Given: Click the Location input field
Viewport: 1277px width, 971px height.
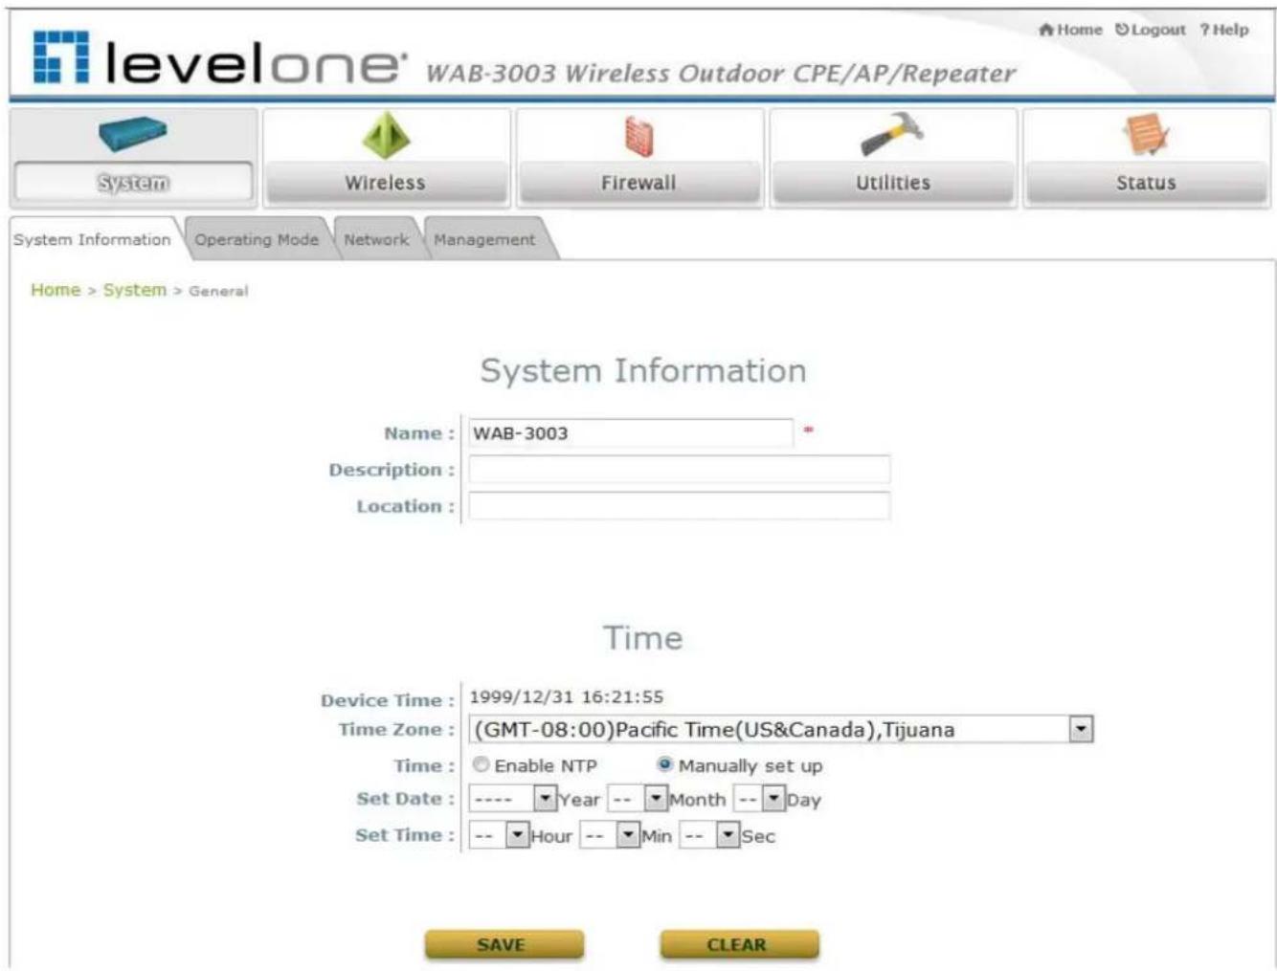Looking at the screenshot, I should click(679, 506).
